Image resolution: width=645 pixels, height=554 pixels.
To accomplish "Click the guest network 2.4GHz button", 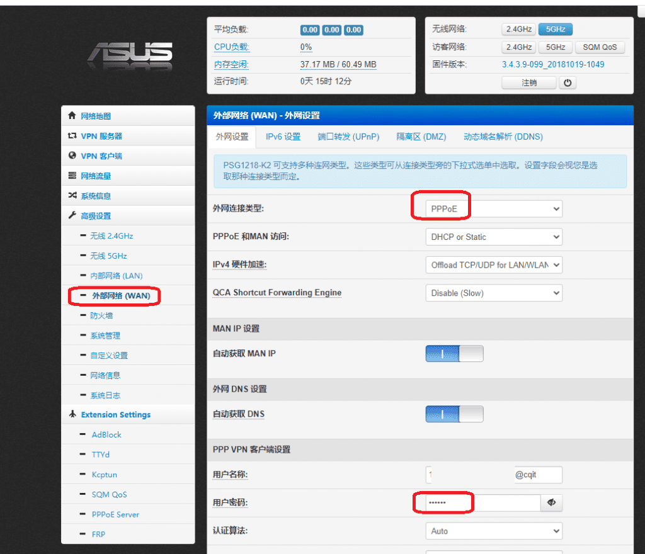I will (x=519, y=47).
